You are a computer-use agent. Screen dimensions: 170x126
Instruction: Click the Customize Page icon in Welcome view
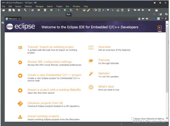click(158, 19)
